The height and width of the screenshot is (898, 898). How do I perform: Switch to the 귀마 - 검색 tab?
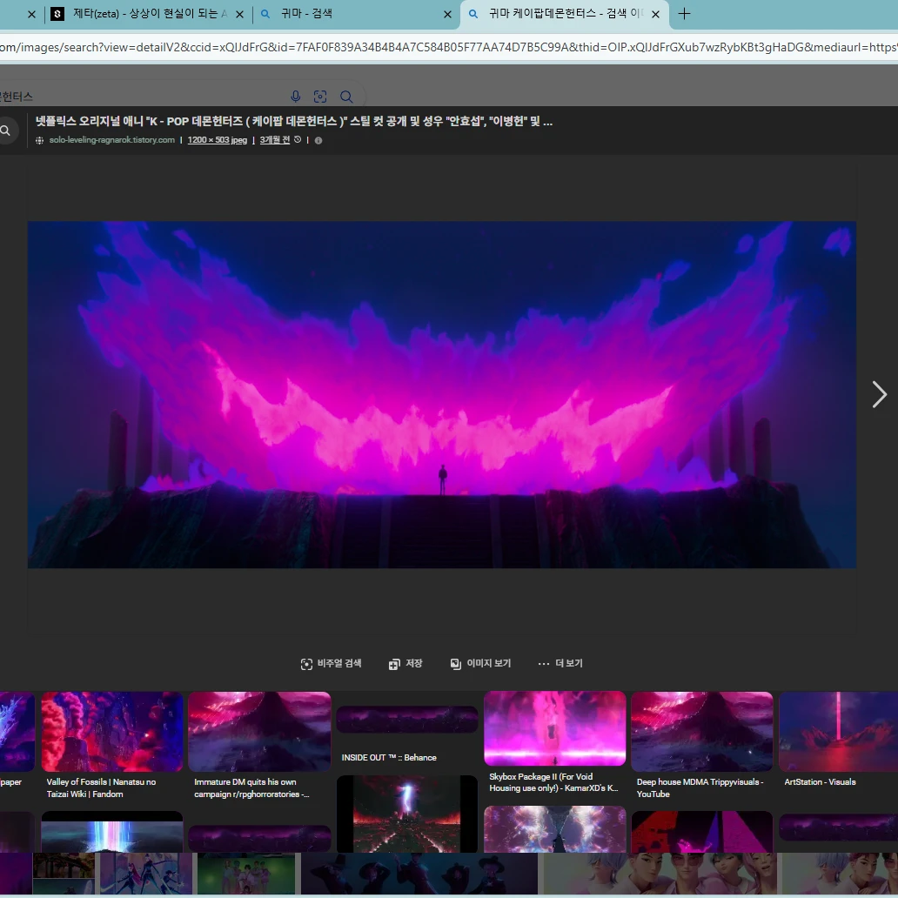pyautogui.click(x=355, y=14)
